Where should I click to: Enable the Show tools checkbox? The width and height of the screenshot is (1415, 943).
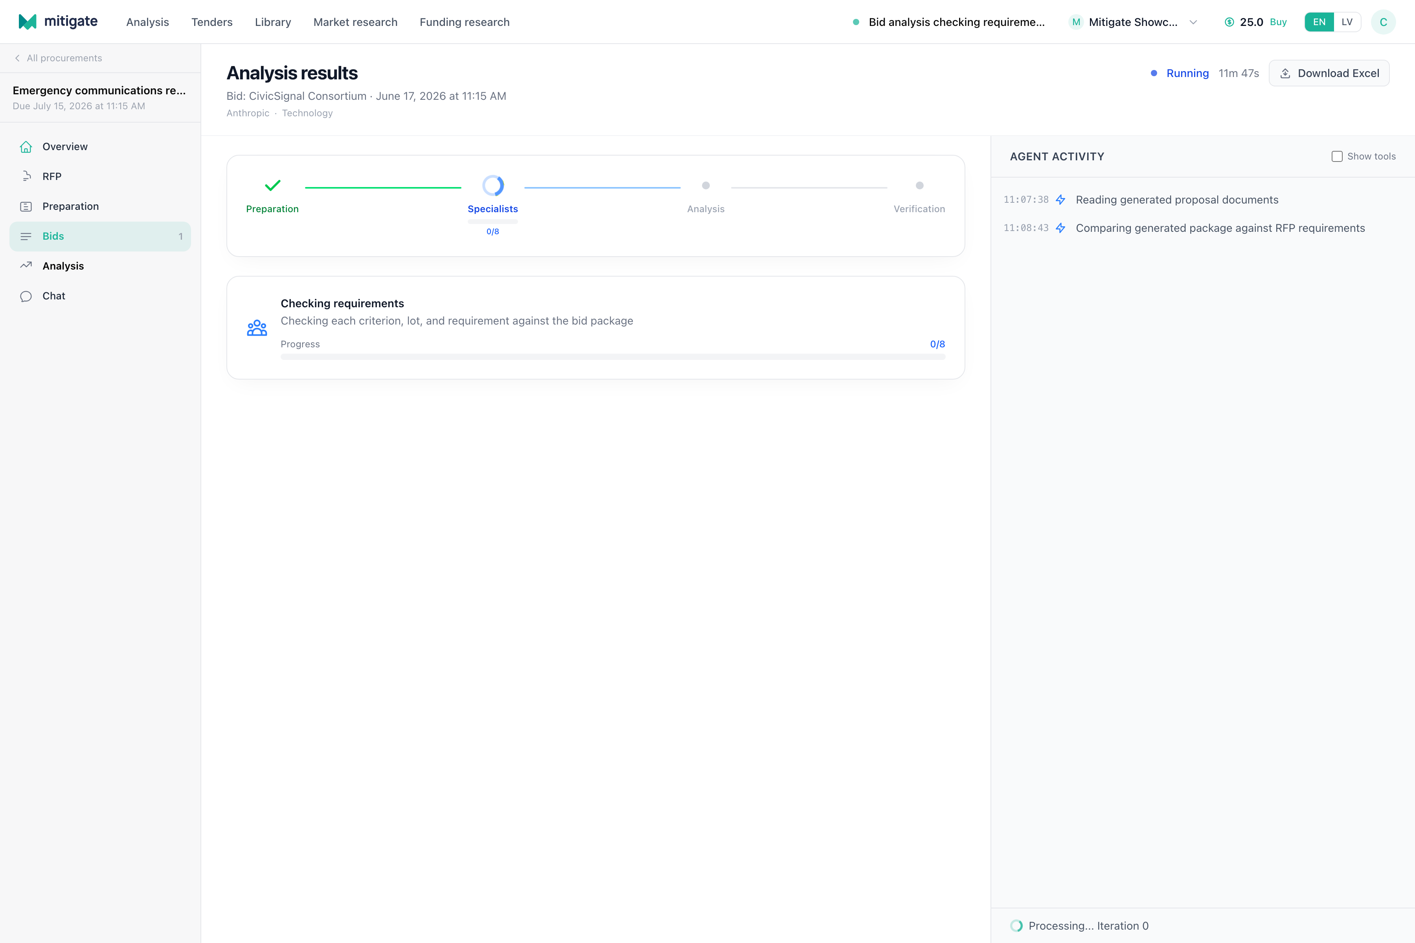(1337, 156)
